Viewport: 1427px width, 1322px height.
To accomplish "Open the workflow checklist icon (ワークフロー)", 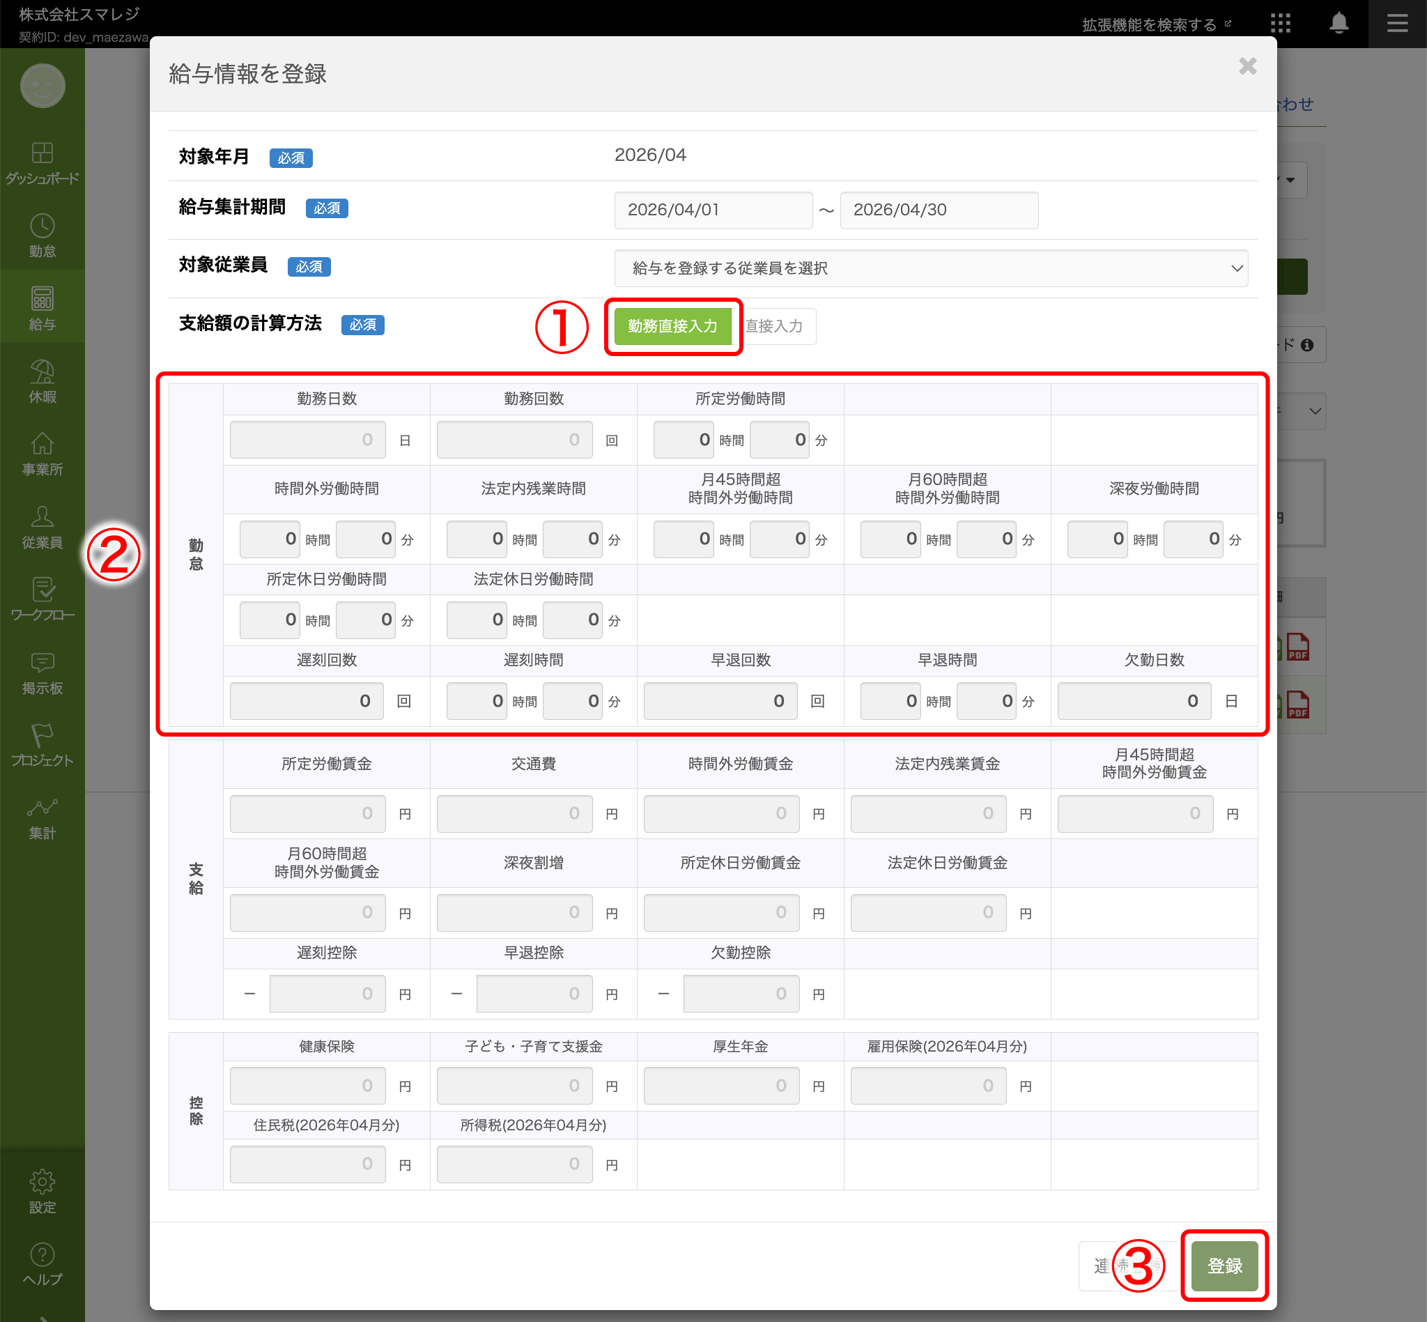I will pos(43,591).
